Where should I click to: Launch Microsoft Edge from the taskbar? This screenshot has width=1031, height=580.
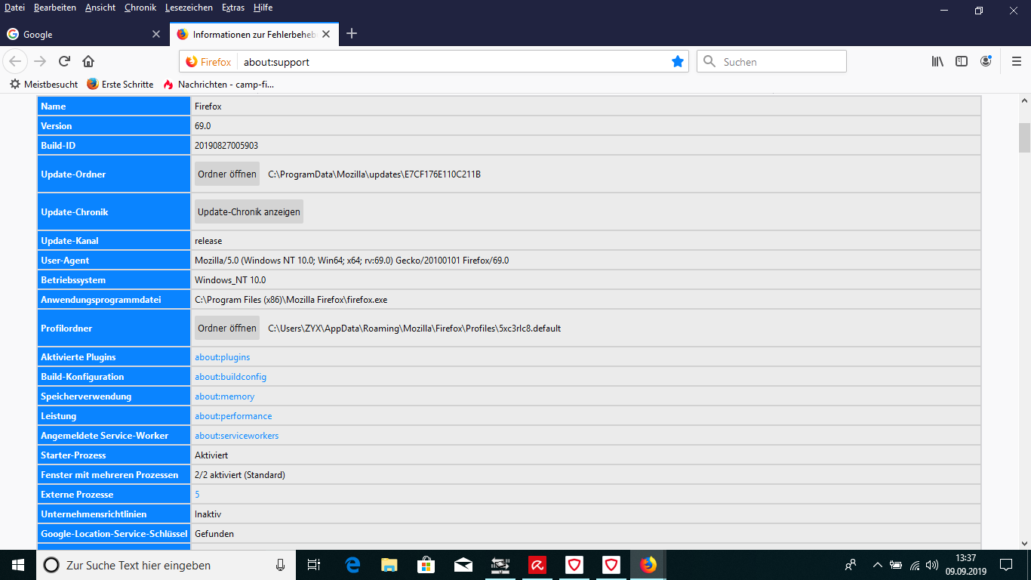coord(352,565)
